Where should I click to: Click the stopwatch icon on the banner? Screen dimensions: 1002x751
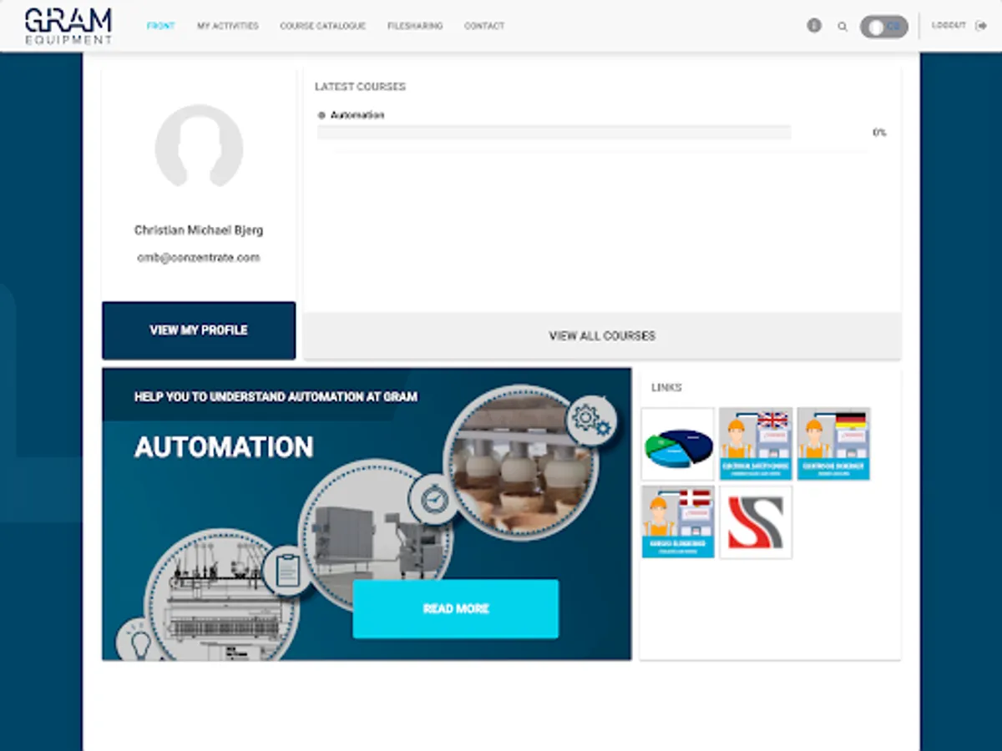434,499
